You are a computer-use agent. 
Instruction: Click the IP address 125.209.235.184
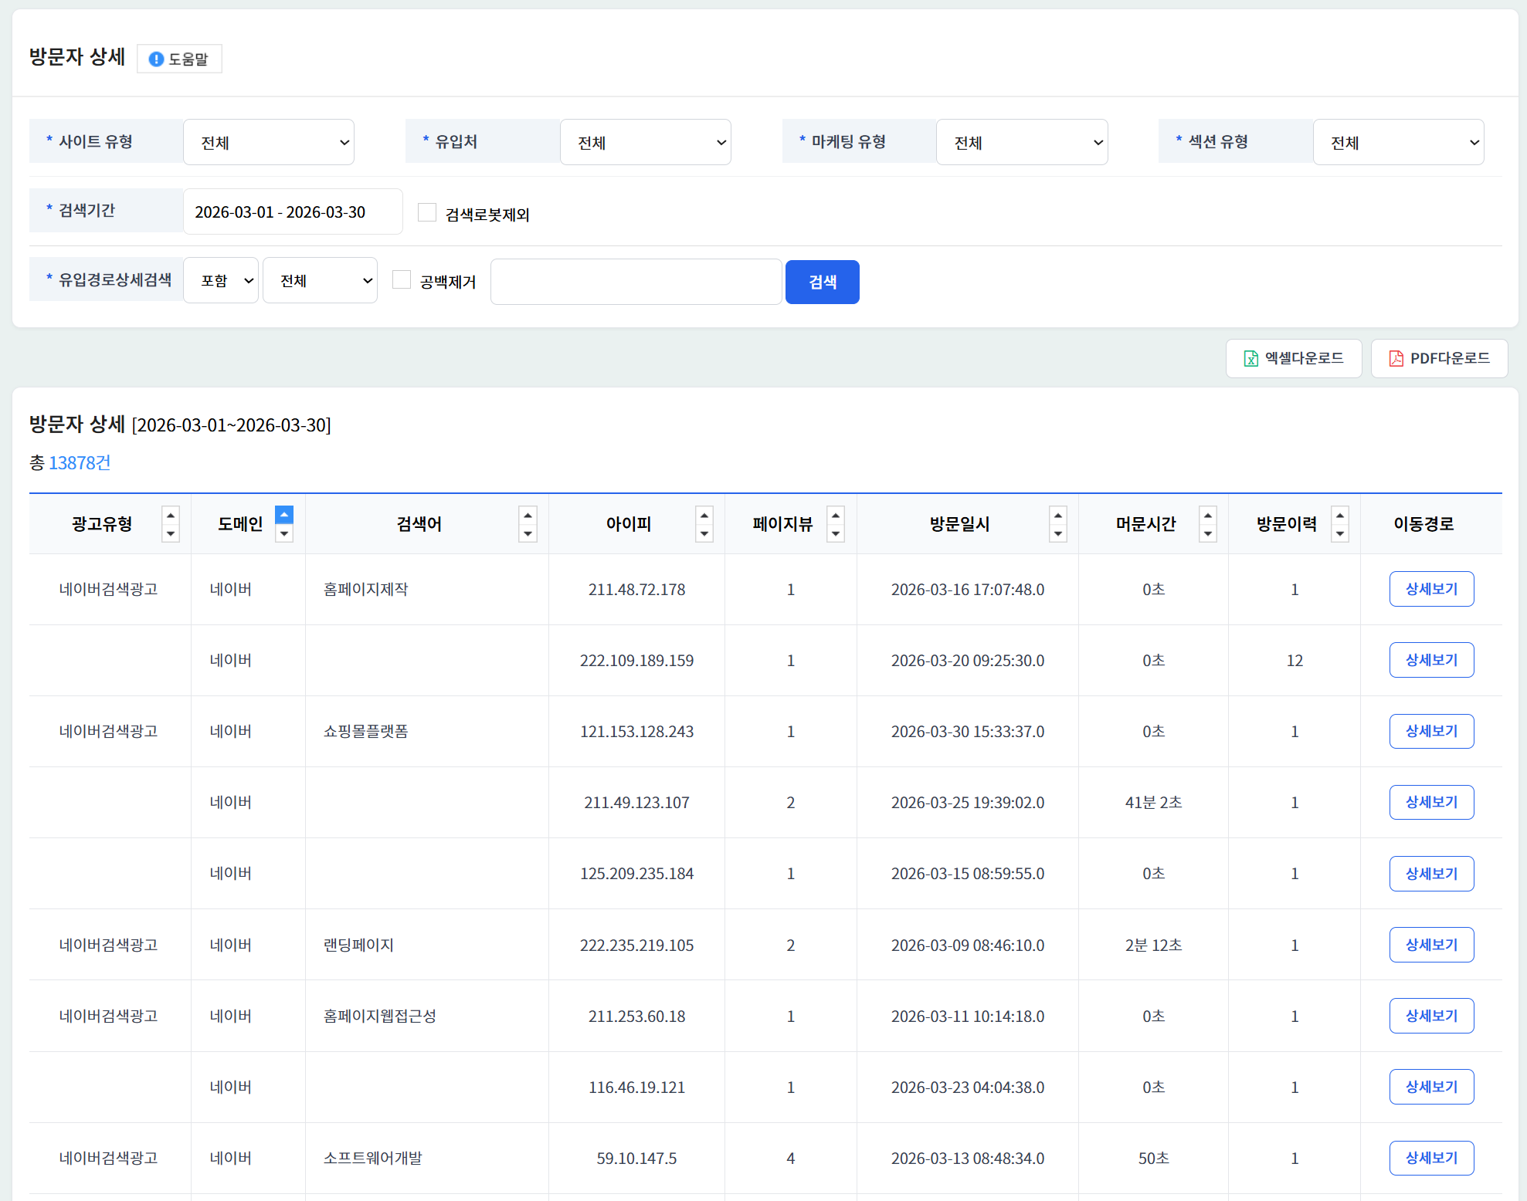(x=637, y=874)
